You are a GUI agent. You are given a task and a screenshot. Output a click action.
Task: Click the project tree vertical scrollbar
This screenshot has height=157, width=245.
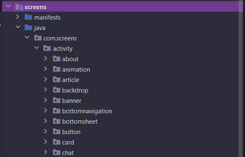coord(241,78)
